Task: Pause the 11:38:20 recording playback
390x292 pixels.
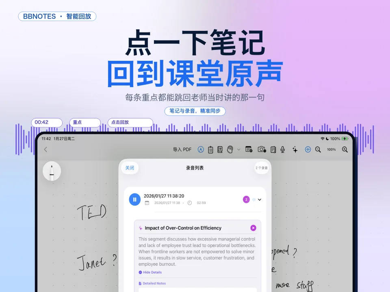Action: (x=134, y=200)
